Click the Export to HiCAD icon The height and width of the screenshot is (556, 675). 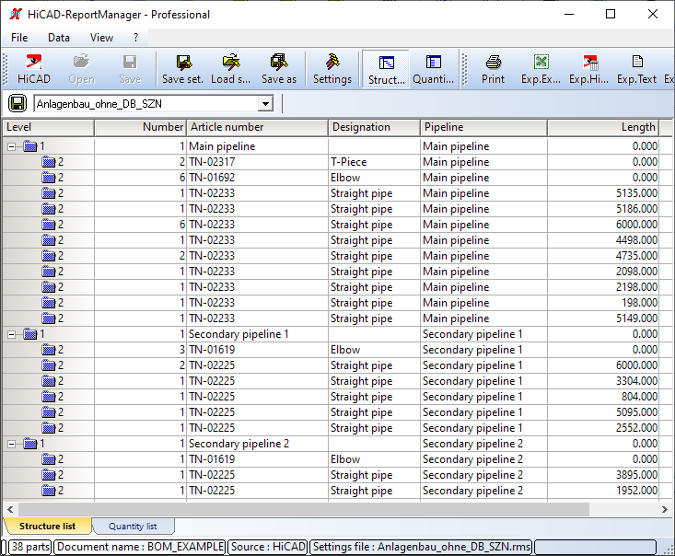pyautogui.click(x=589, y=63)
